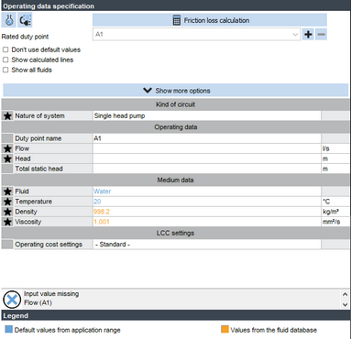This screenshot has height=339, width=351.
Task: Click the Flow input field
Action: (x=207, y=148)
